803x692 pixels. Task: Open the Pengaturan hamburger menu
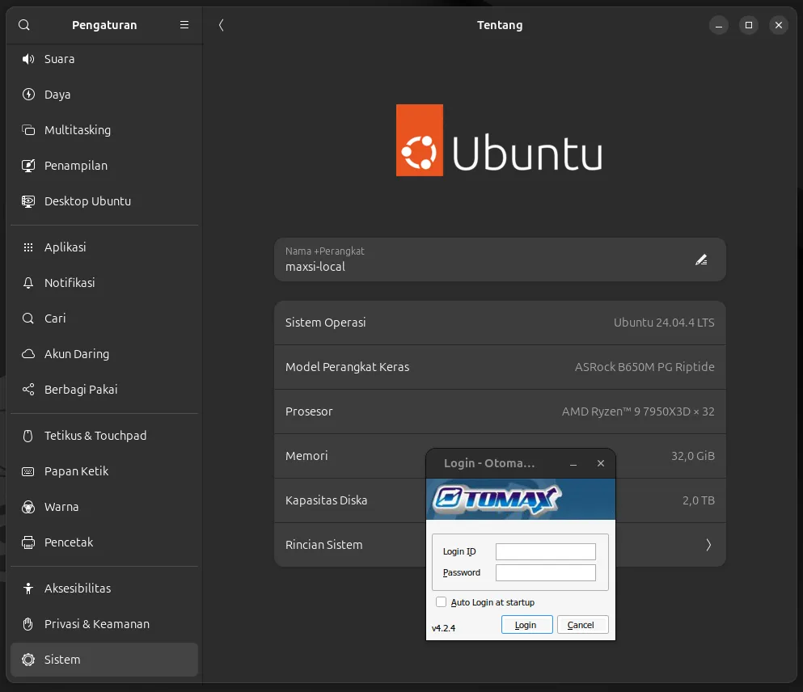coord(184,25)
